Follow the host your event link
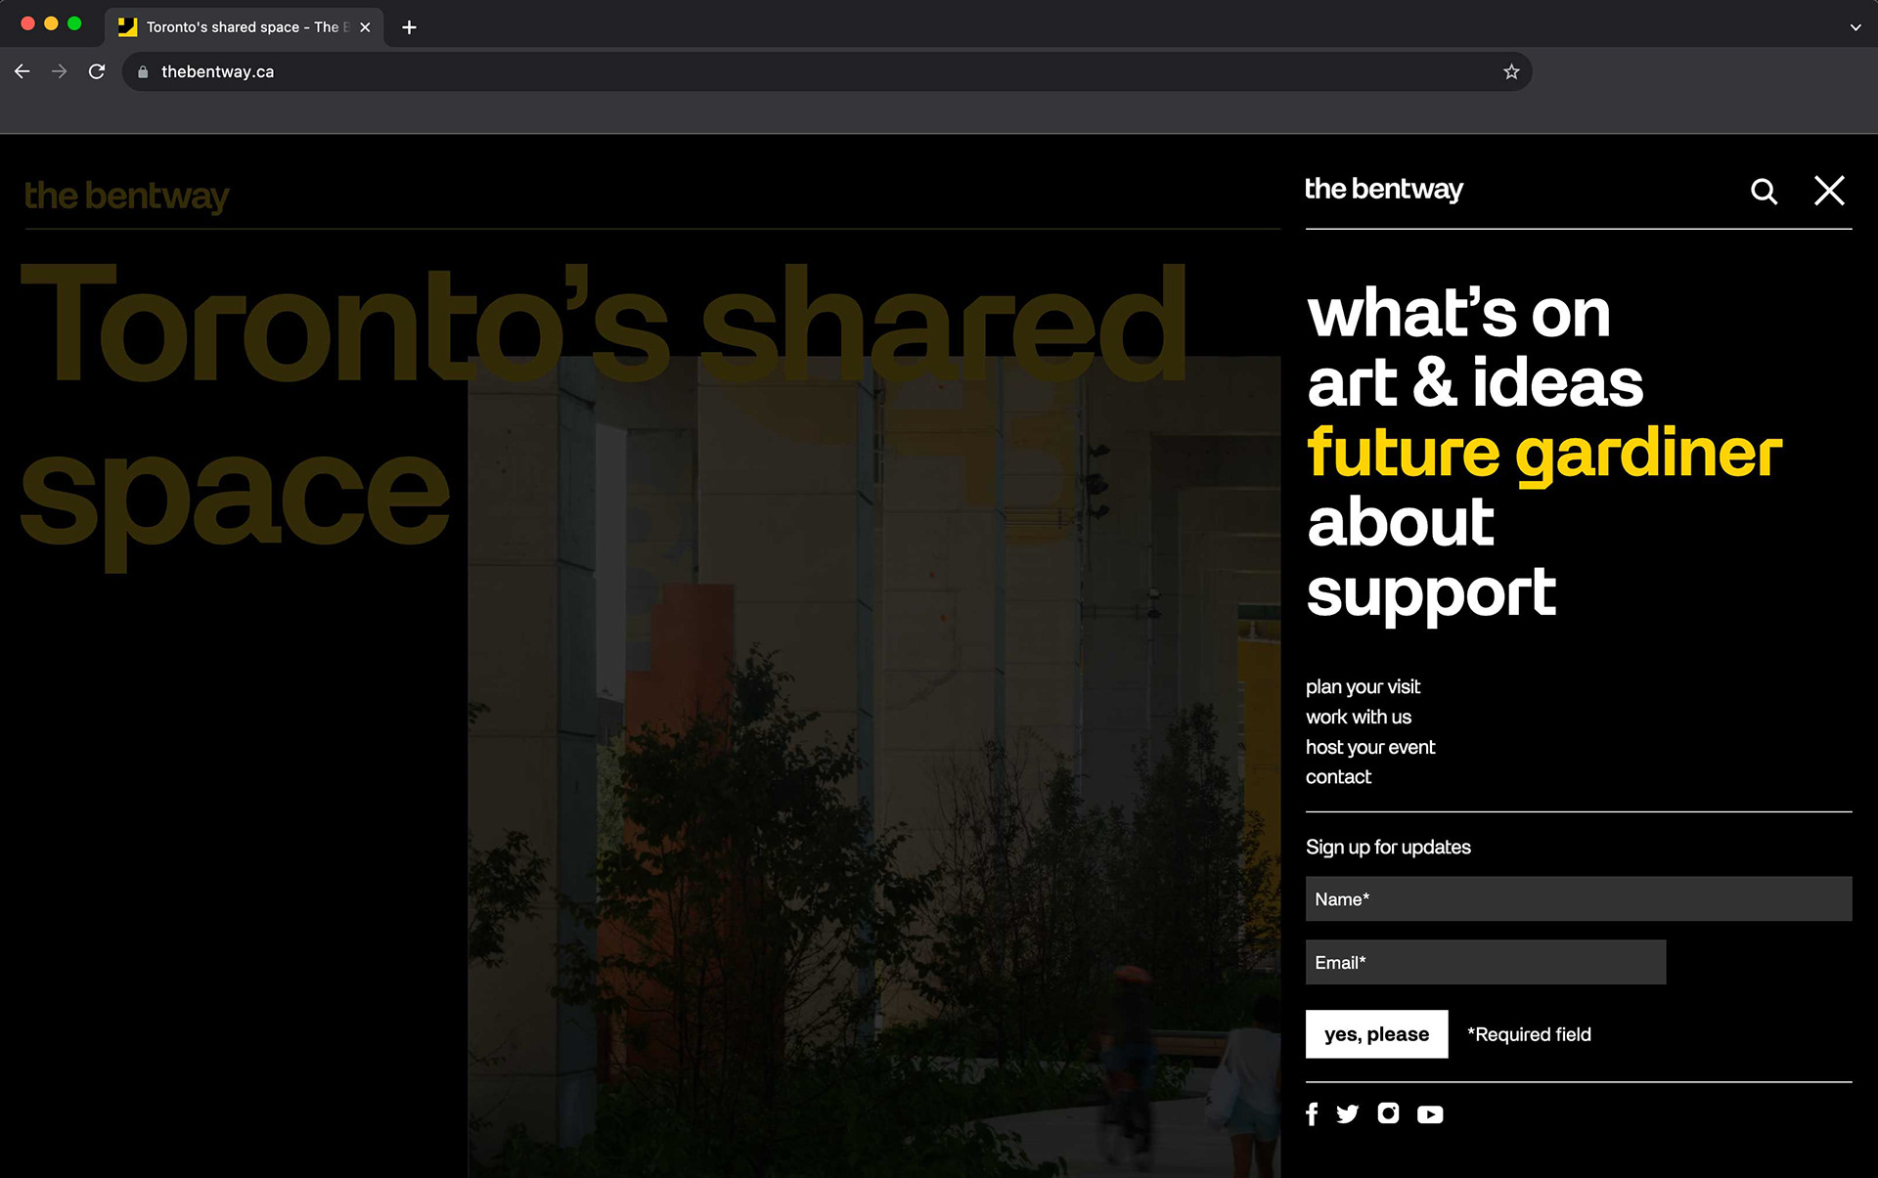 (x=1370, y=747)
